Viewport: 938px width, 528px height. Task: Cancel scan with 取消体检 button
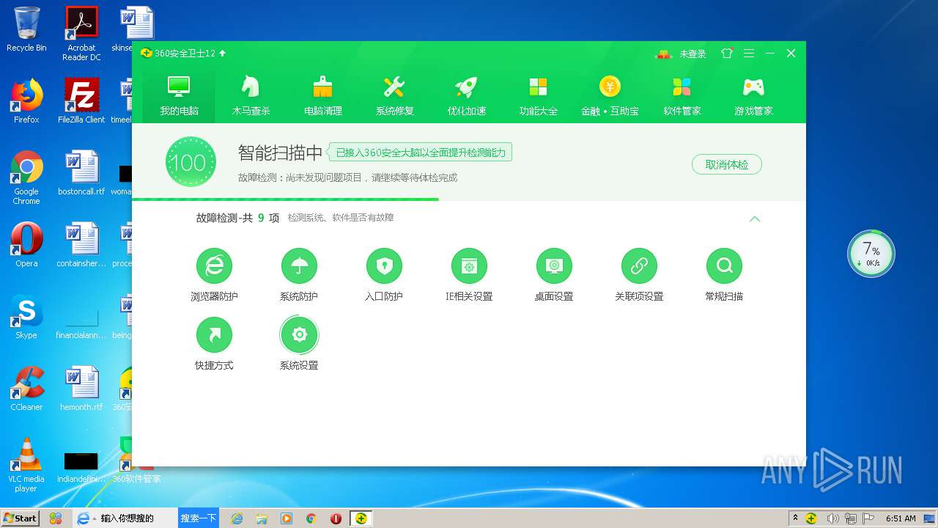[726, 164]
